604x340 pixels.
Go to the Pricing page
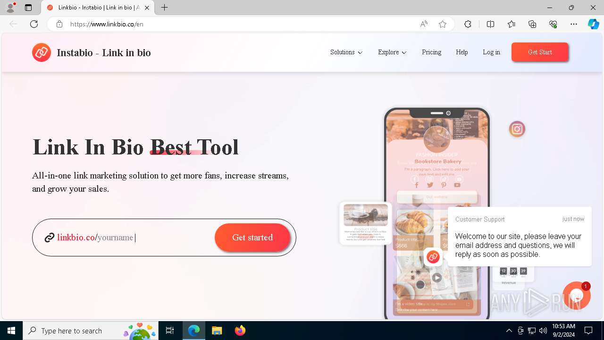click(431, 52)
